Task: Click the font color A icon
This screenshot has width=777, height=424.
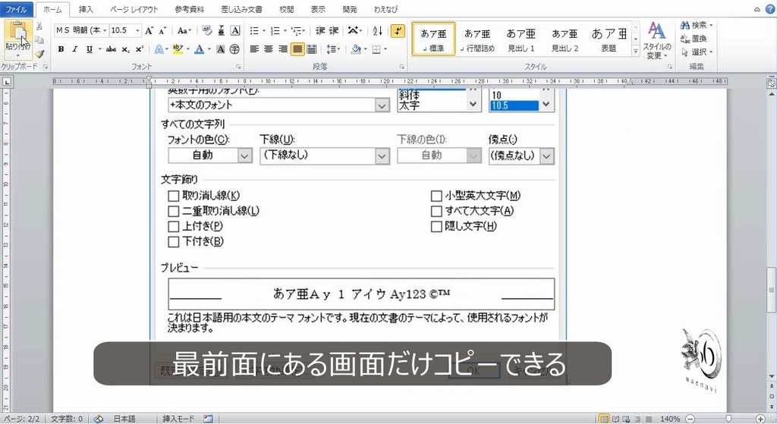Action: tap(200, 49)
